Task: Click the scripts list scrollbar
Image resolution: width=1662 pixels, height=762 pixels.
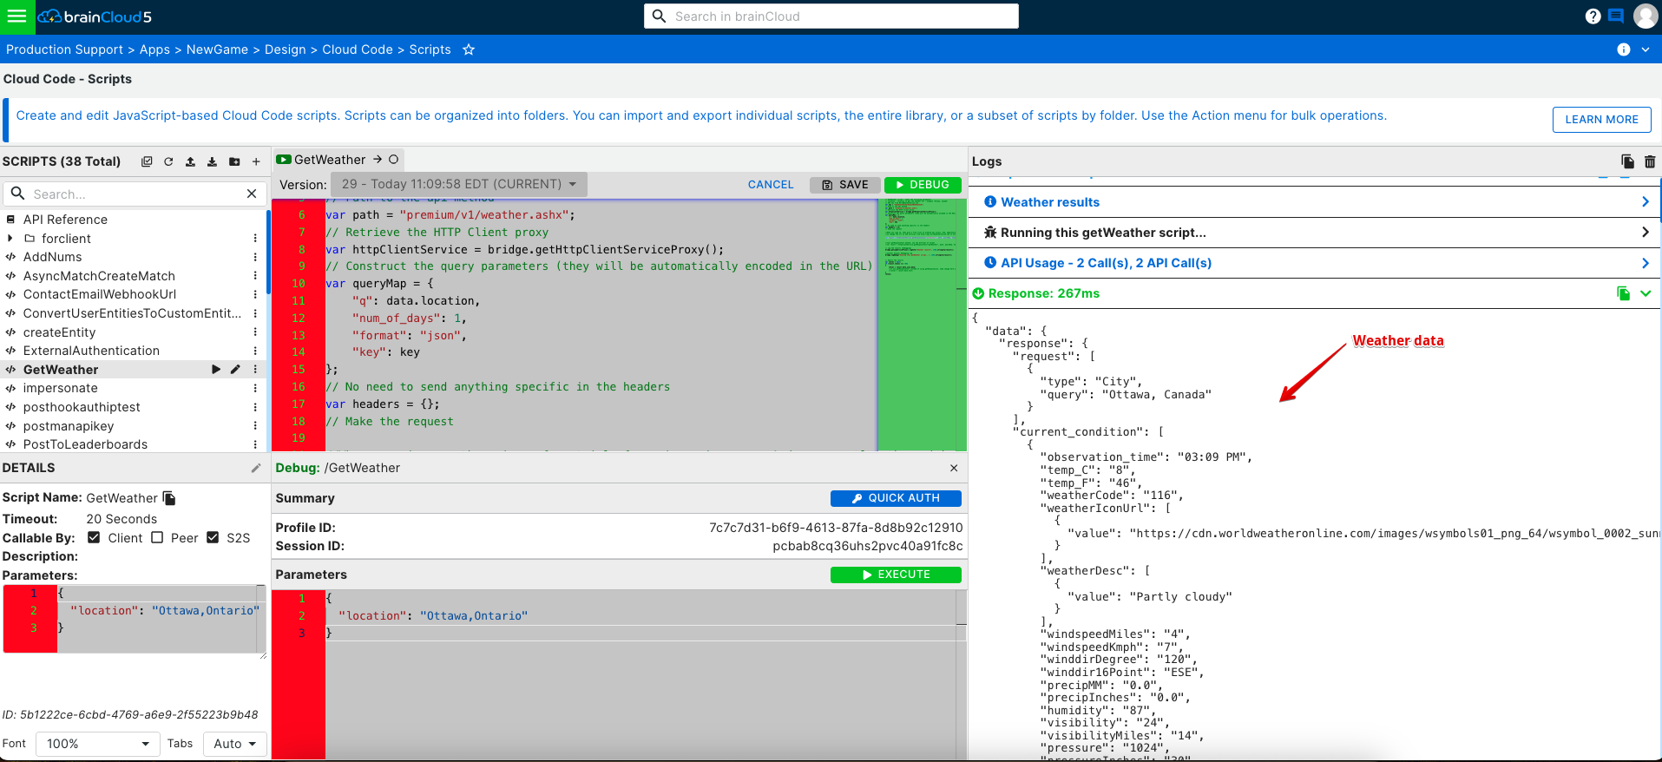Action: click(x=268, y=253)
